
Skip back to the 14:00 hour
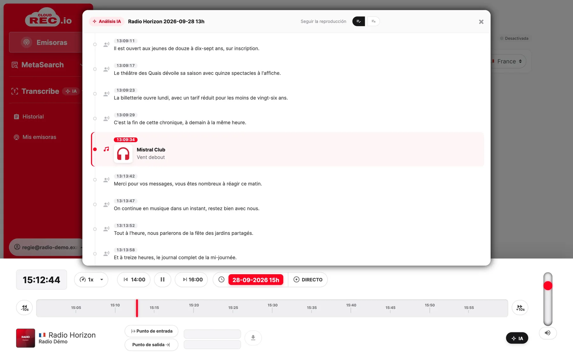134,280
